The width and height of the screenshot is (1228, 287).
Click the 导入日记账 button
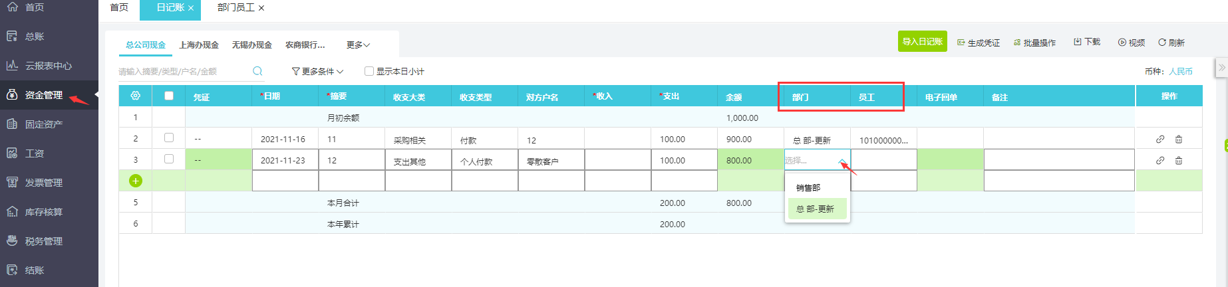[922, 42]
